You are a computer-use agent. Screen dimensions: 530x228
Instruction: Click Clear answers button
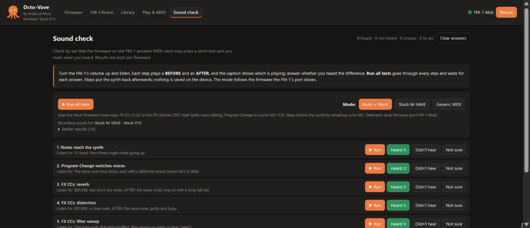point(453,38)
